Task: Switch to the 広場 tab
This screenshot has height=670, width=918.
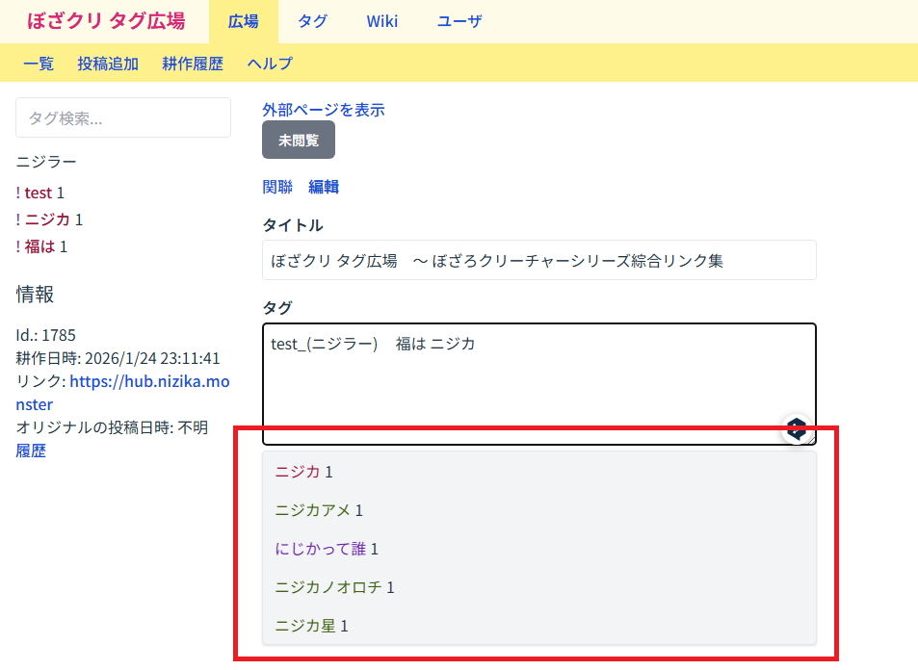Action: point(243,21)
